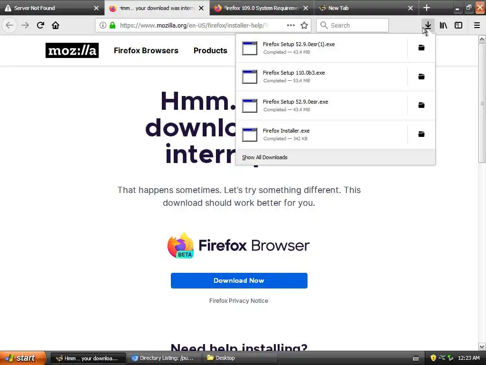
Task: Open downloaded Firefox Setup 52.9.0esr(1).exe
Action: [x=321, y=48]
